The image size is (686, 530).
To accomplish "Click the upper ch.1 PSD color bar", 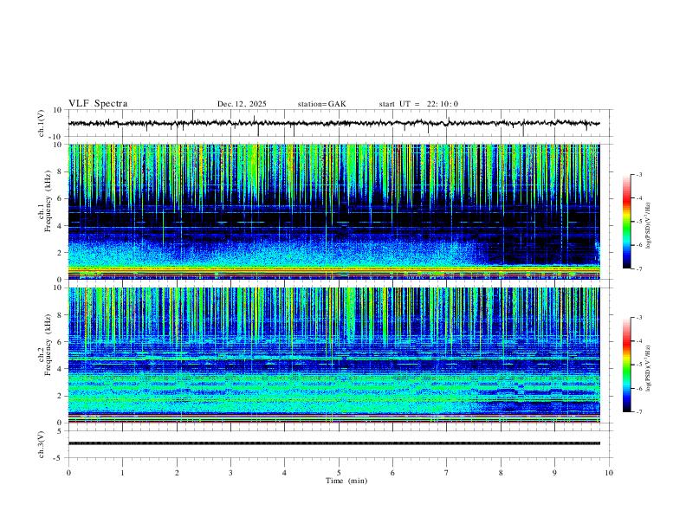I will (x=627, y=222).
